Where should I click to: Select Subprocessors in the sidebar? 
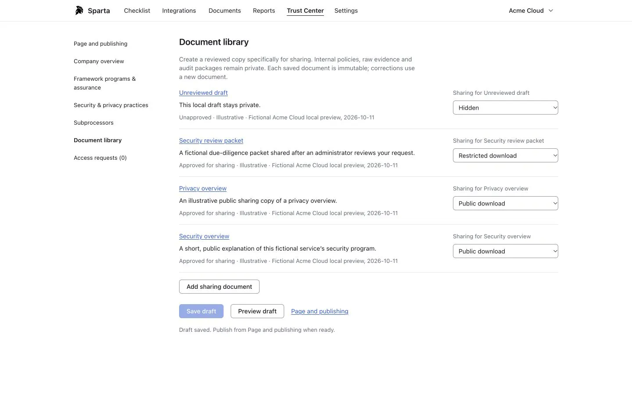click(93, 122)
